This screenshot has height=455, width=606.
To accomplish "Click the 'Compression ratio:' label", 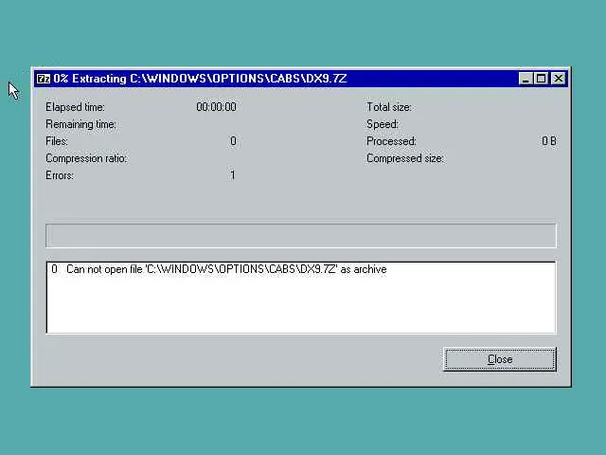I will pyautogui.click(x=86, y=158).
